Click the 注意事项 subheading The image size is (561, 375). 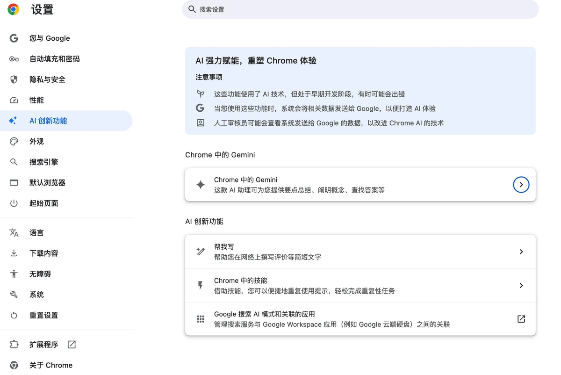pos(209,77)
